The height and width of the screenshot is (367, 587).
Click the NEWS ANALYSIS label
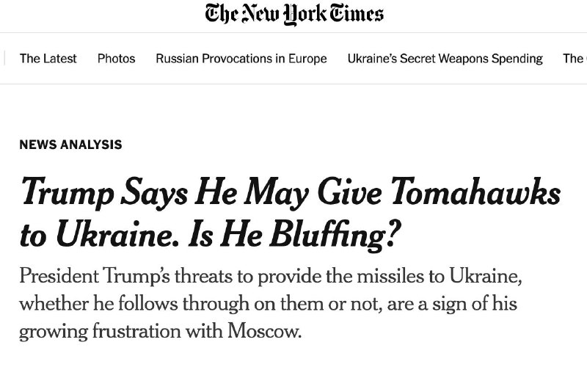[x=70, y=145]
